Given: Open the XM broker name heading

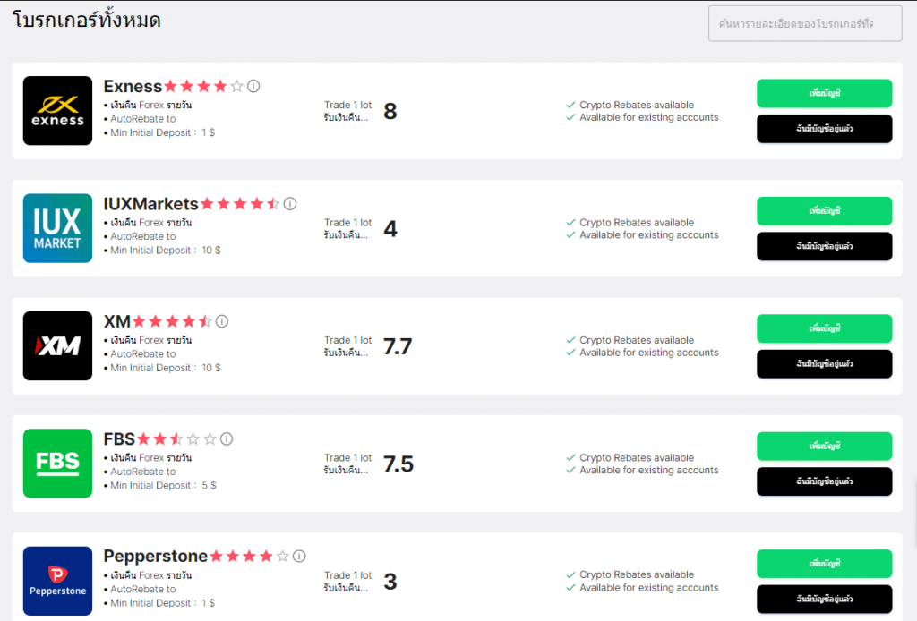Looking at the screenshot, I should (x=117, y=321).
